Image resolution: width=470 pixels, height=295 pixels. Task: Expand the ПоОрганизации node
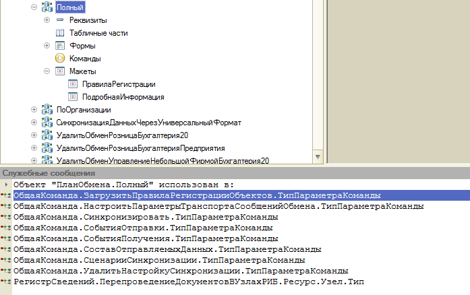[34, 110]
